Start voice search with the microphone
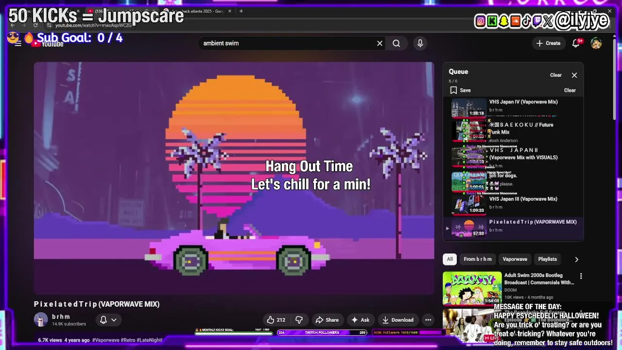 pos(420,43)
